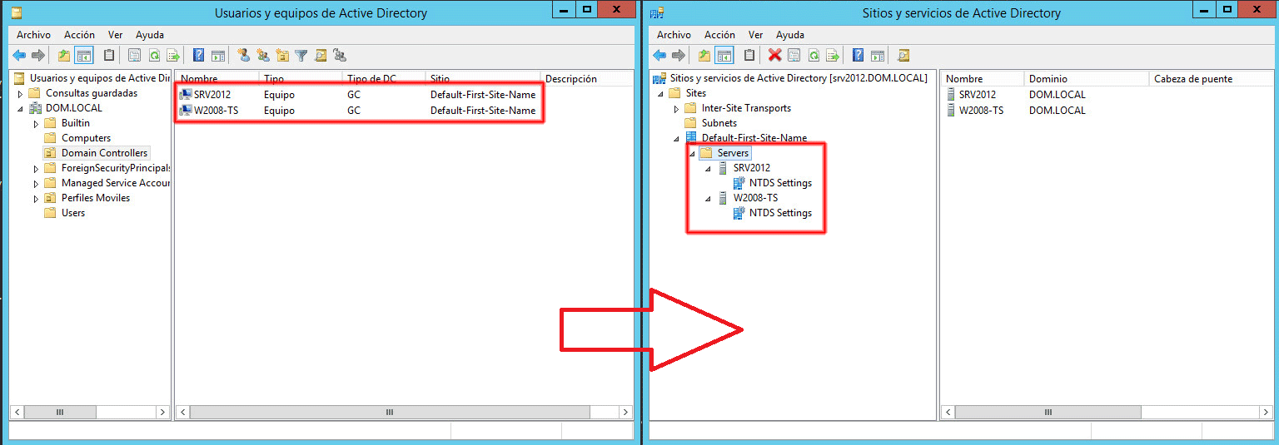The image size is (1279, 445).
Task: Sort by the Descripción column header
Action: click(570, 79)
